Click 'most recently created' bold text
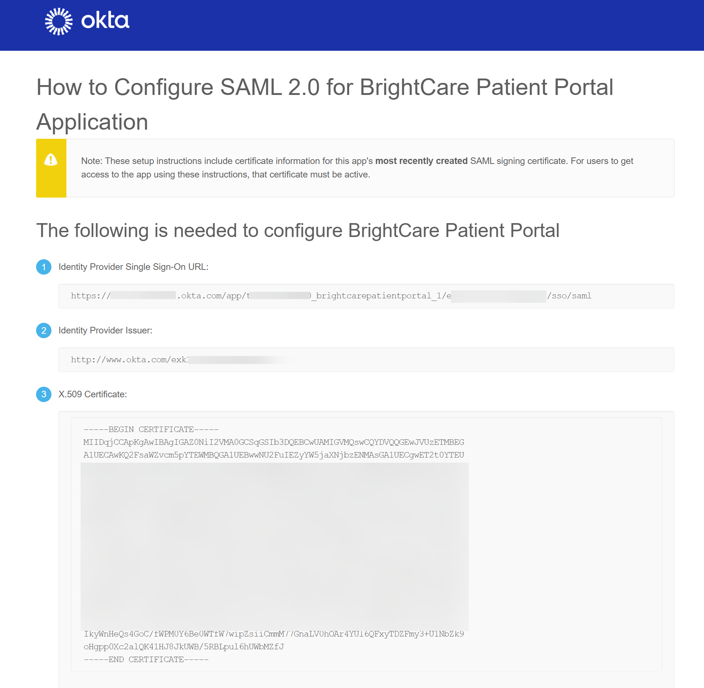 [x=421, y=161]
